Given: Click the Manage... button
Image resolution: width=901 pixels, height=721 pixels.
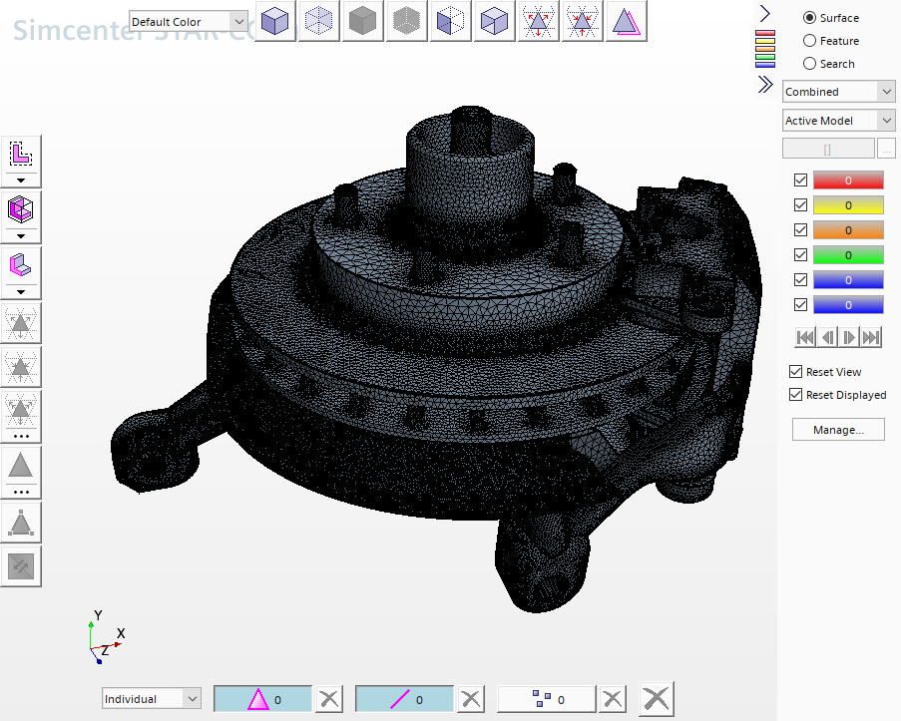Looking at the screenshot, I should (838, 430).
